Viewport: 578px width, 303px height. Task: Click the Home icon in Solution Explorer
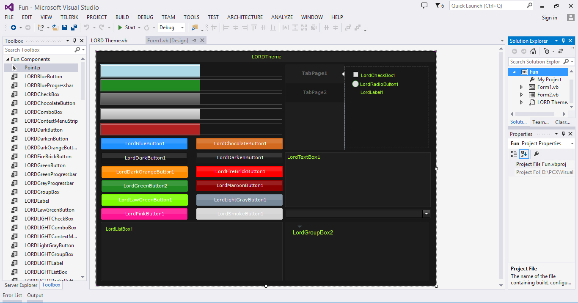533,51
